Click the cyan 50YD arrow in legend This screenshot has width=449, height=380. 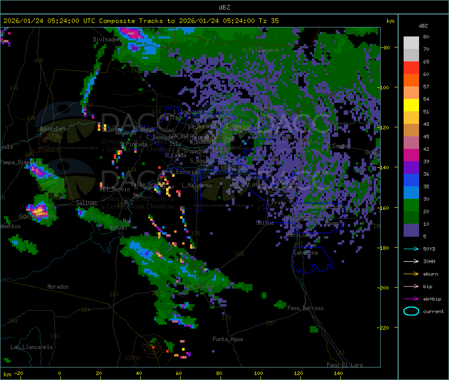(411, 249)
